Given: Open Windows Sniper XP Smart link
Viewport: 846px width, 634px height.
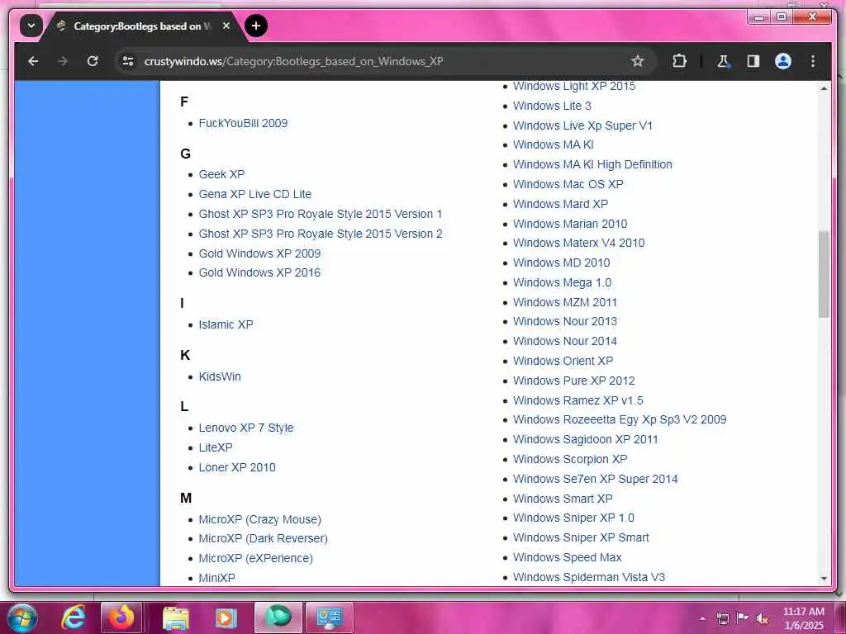Looking at the screenshot, I should (581, 538).
